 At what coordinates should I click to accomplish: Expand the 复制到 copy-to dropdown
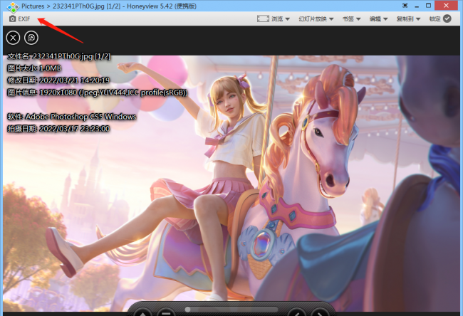(x=408, y=19)
